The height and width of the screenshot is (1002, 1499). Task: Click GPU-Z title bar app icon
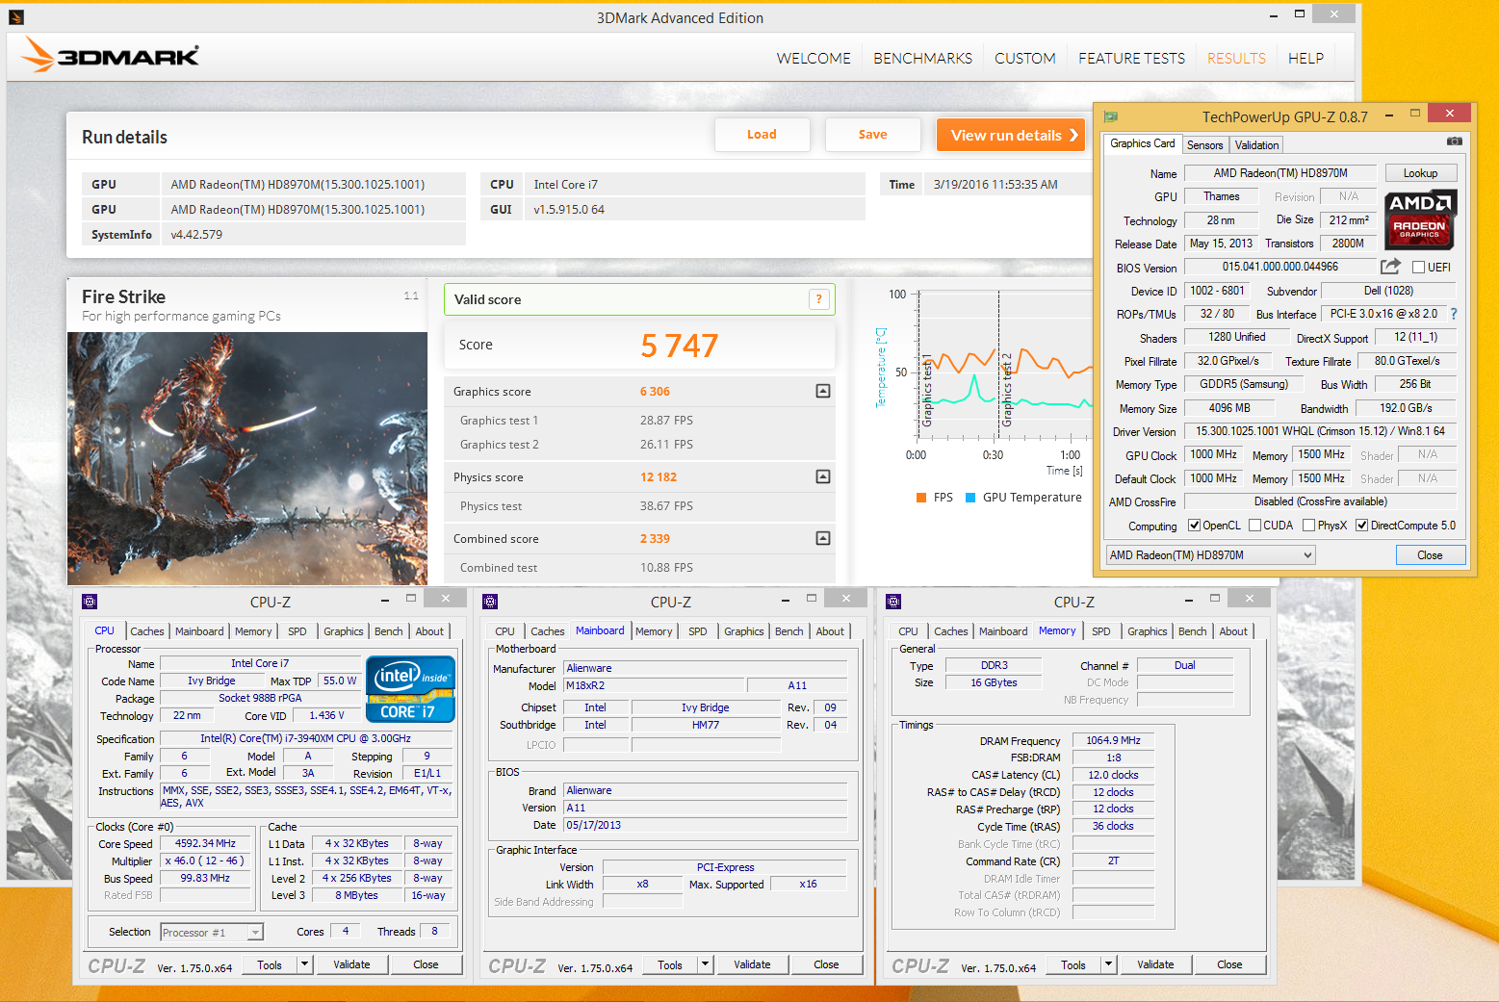point(1111,116)
